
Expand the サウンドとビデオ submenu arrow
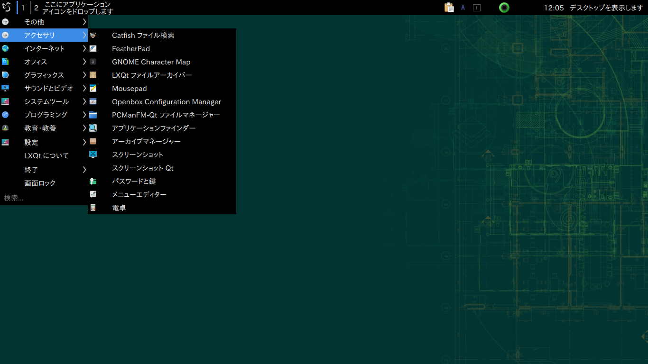(x=84, y=88)
